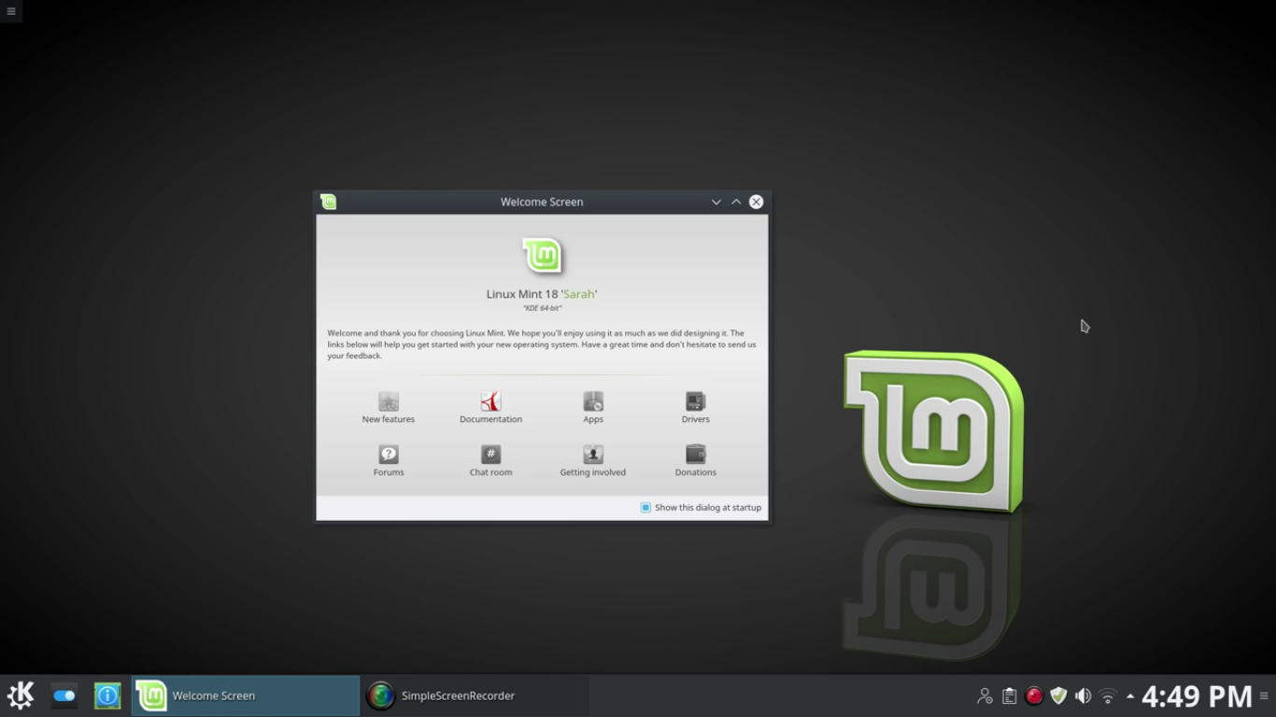Viewport: 1276px width, 717px height.
Task: Open the Drivers icon
Action: [x=694, y=402]
